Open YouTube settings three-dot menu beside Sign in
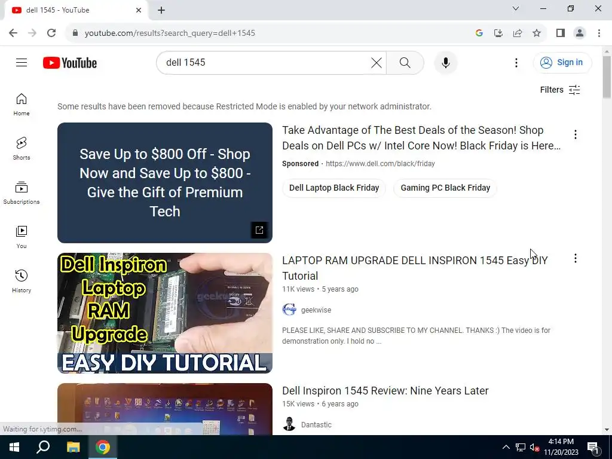Viewport: 612px width, 459px height. (x=516, y=62)
